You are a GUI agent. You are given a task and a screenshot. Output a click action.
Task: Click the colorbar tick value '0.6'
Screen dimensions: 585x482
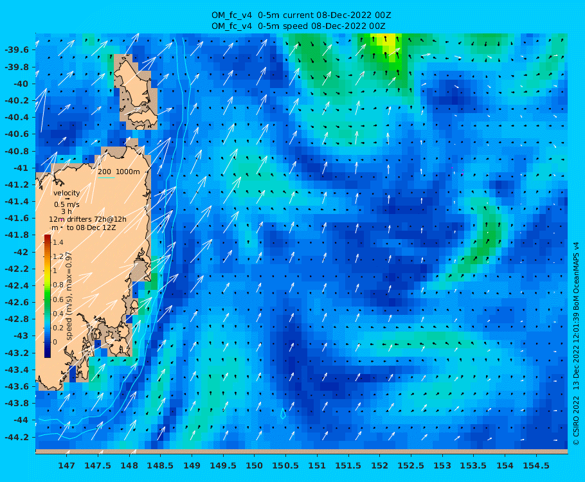[x=58, y=299]
